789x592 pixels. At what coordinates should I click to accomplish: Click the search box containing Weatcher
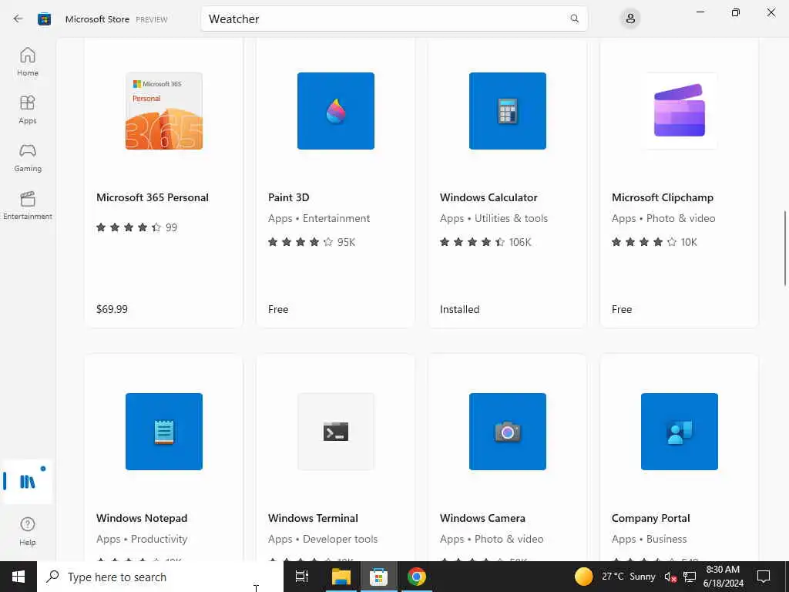394,18
